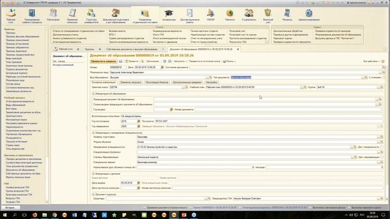This screenshot has height=219, width=390.
Task: Click the Провести toolbar button
Action: 132,61
